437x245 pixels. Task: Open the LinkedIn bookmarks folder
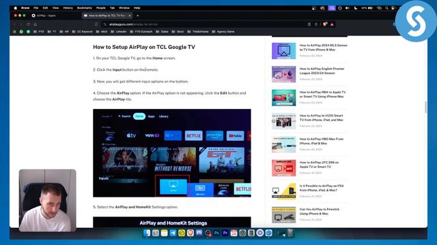[x=119, y=32]
